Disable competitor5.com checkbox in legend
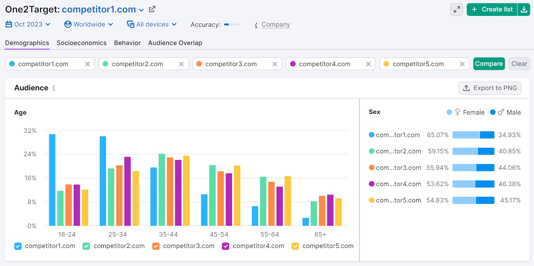 click(295, 246)
